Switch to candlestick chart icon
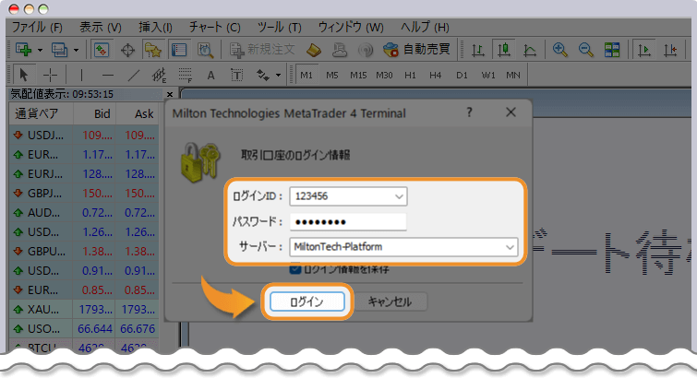Viewport: 697px width, 378px height. tap(504, 49)
